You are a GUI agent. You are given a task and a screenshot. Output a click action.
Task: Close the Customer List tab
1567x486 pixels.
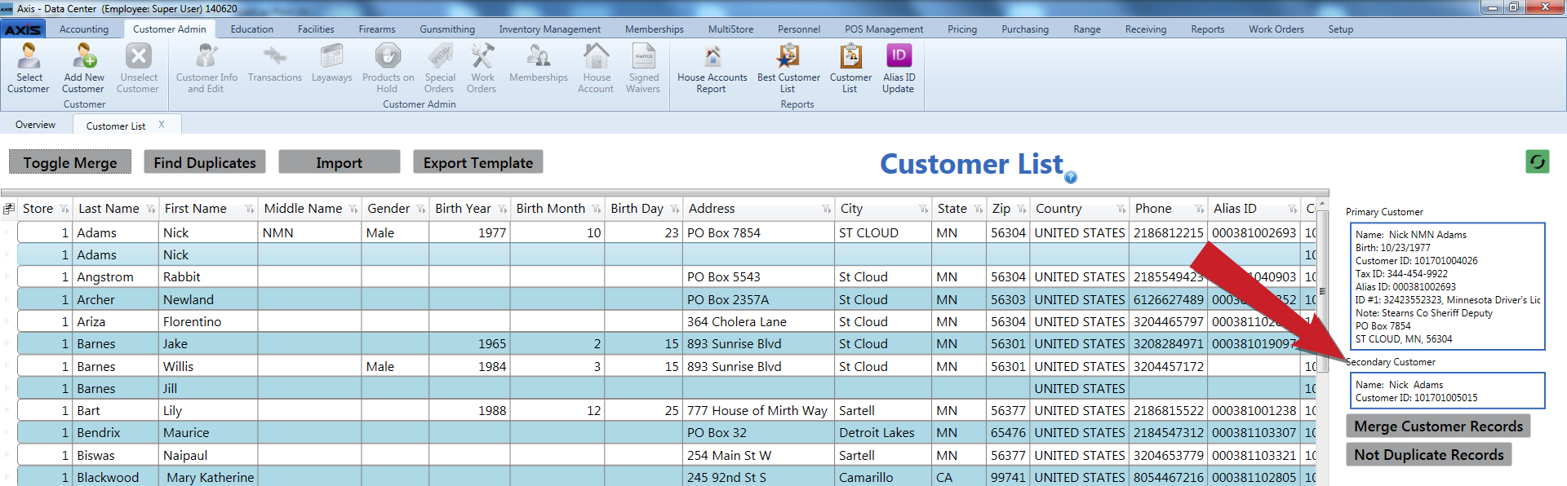click(x=162, y=125)
